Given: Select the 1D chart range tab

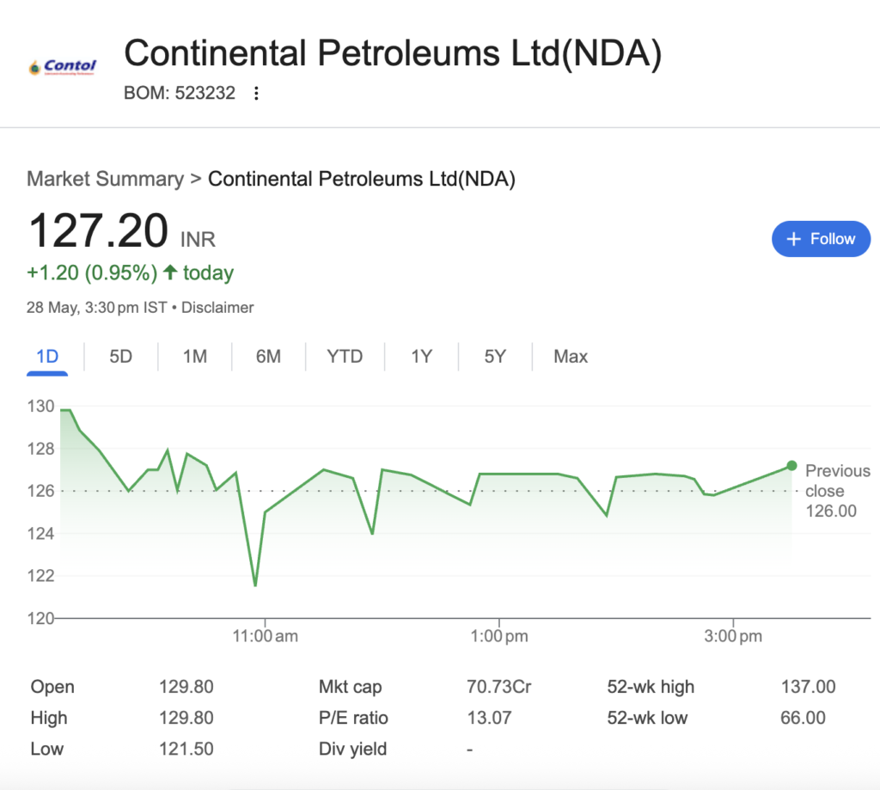Looking at the screenshot, I should tap(47, 357).
